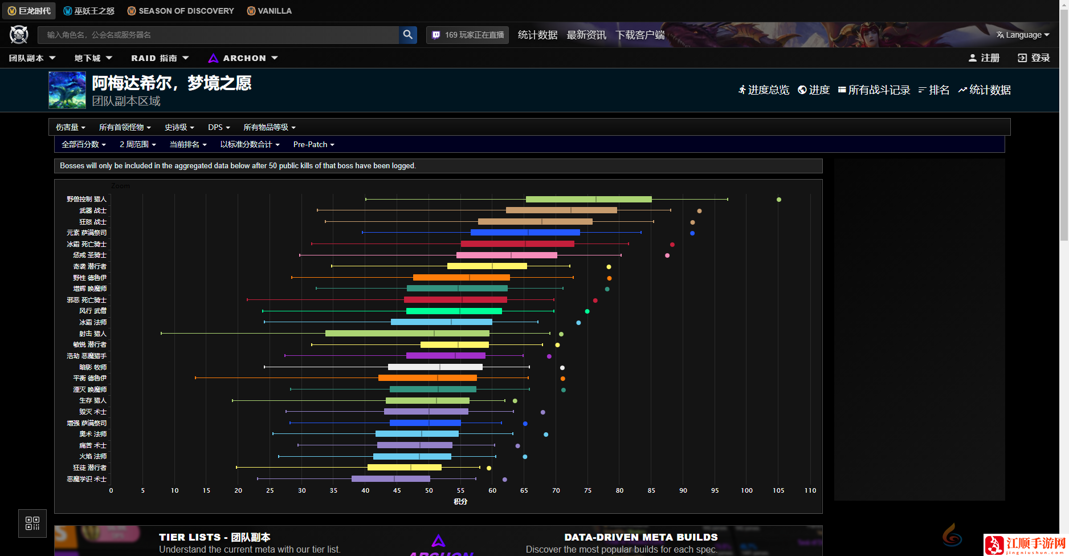Open the 所有首领怪物 boss dropdown
This screenshot has width=1069, height=556.
[x=125, y=127]
